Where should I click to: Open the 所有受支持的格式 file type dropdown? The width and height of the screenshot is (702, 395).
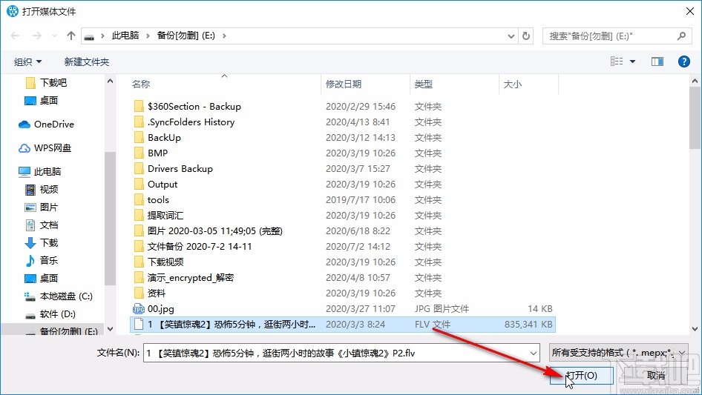618,353
